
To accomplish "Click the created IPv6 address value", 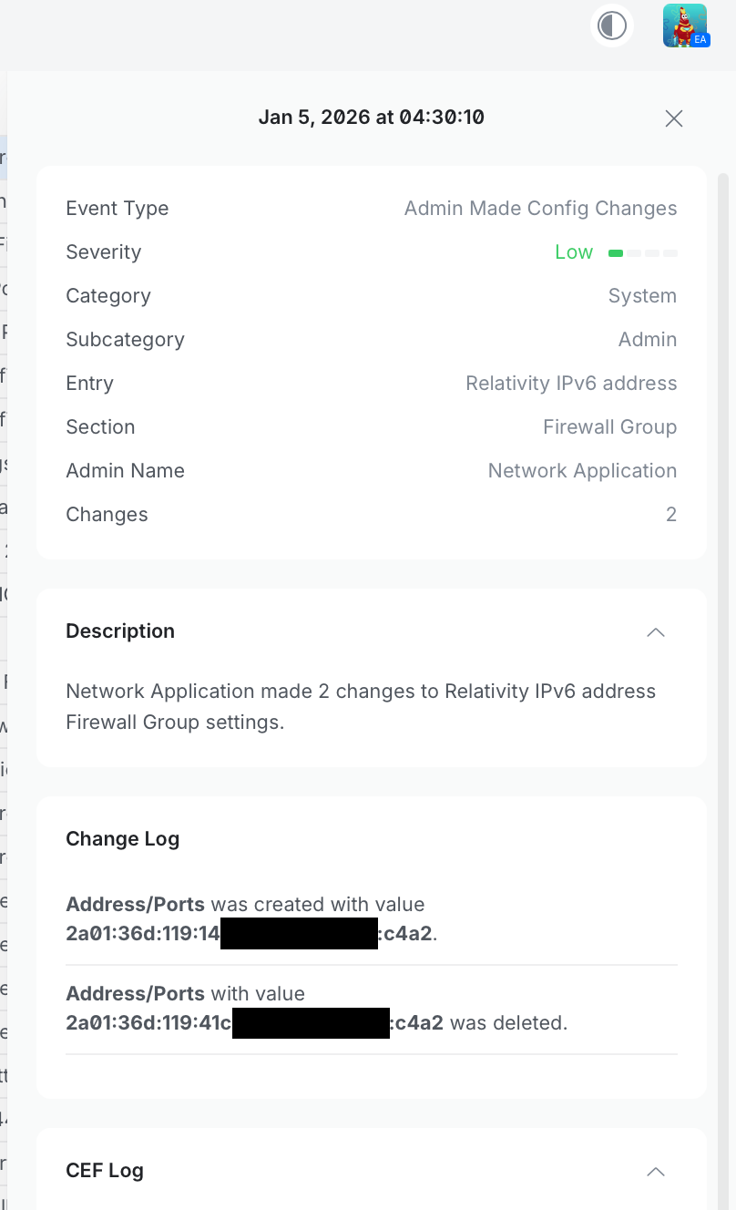I will pos(249,934).
